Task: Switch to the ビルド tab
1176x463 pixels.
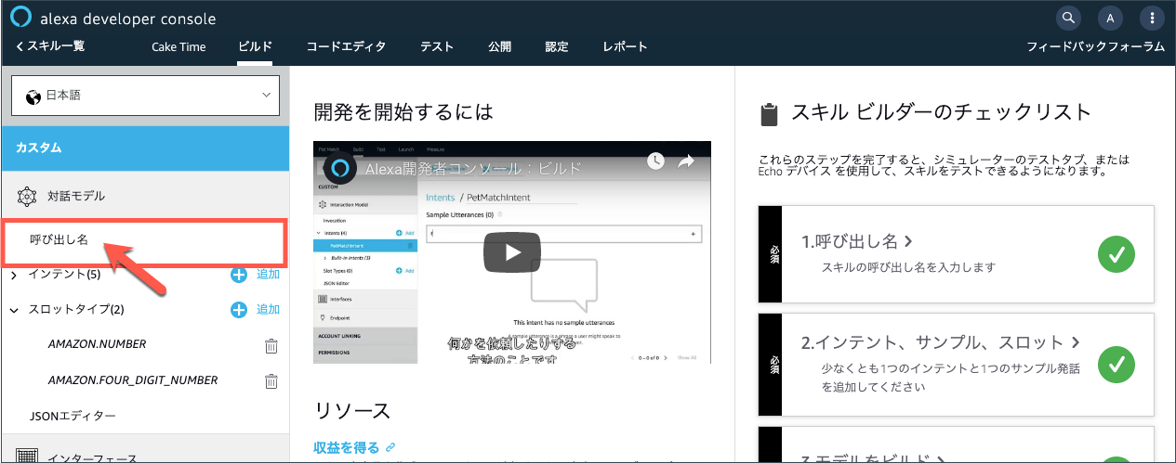Action: [255, 46]
